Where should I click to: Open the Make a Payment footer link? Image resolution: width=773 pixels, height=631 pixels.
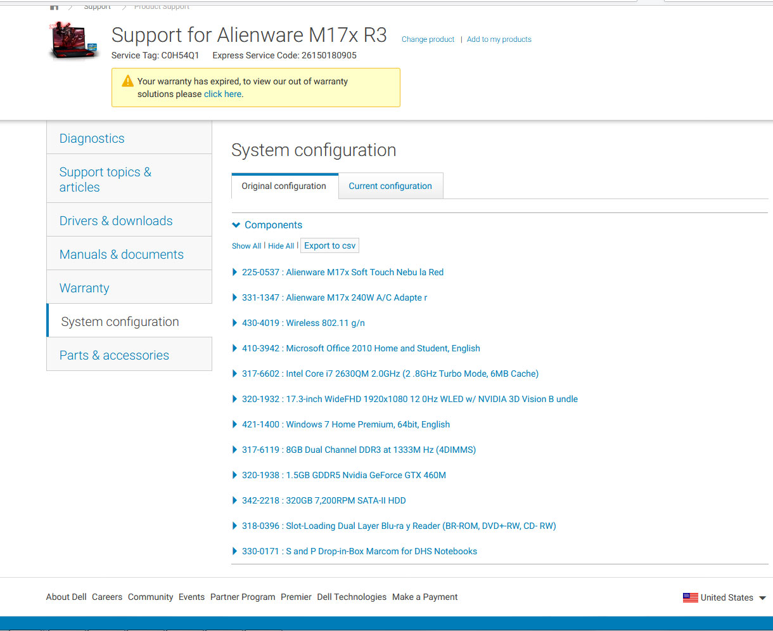click(x=425, y=597)
